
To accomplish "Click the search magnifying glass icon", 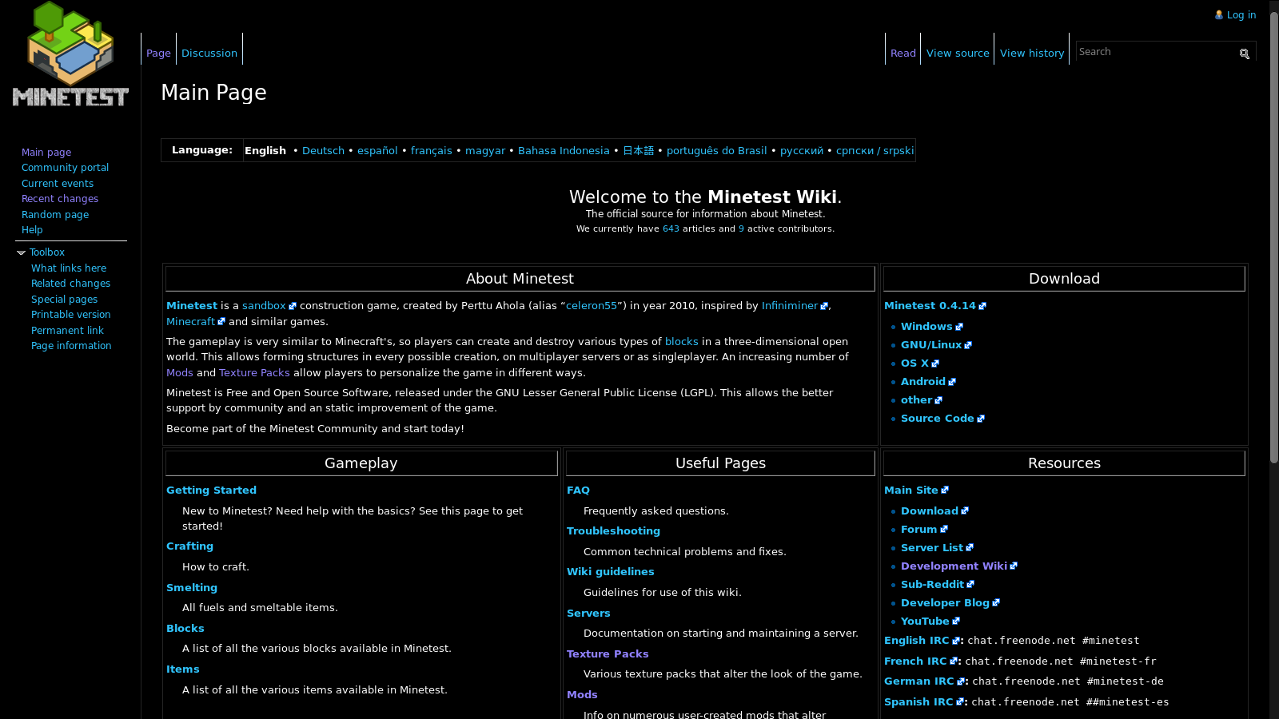I will tap(1244, 53).
